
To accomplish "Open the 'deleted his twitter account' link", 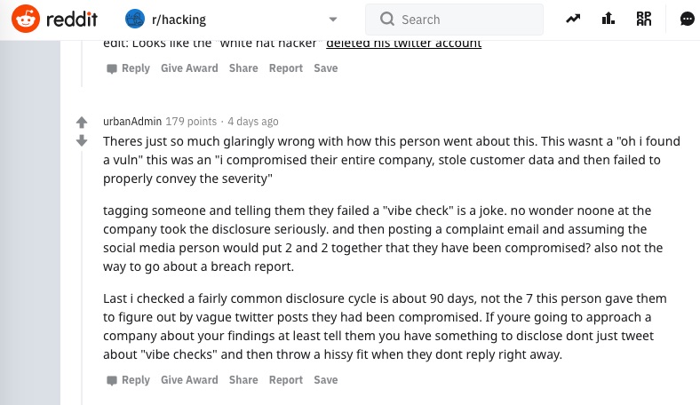I will [403, 42].
